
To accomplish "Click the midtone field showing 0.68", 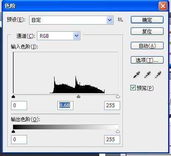I will click(65, 106).
